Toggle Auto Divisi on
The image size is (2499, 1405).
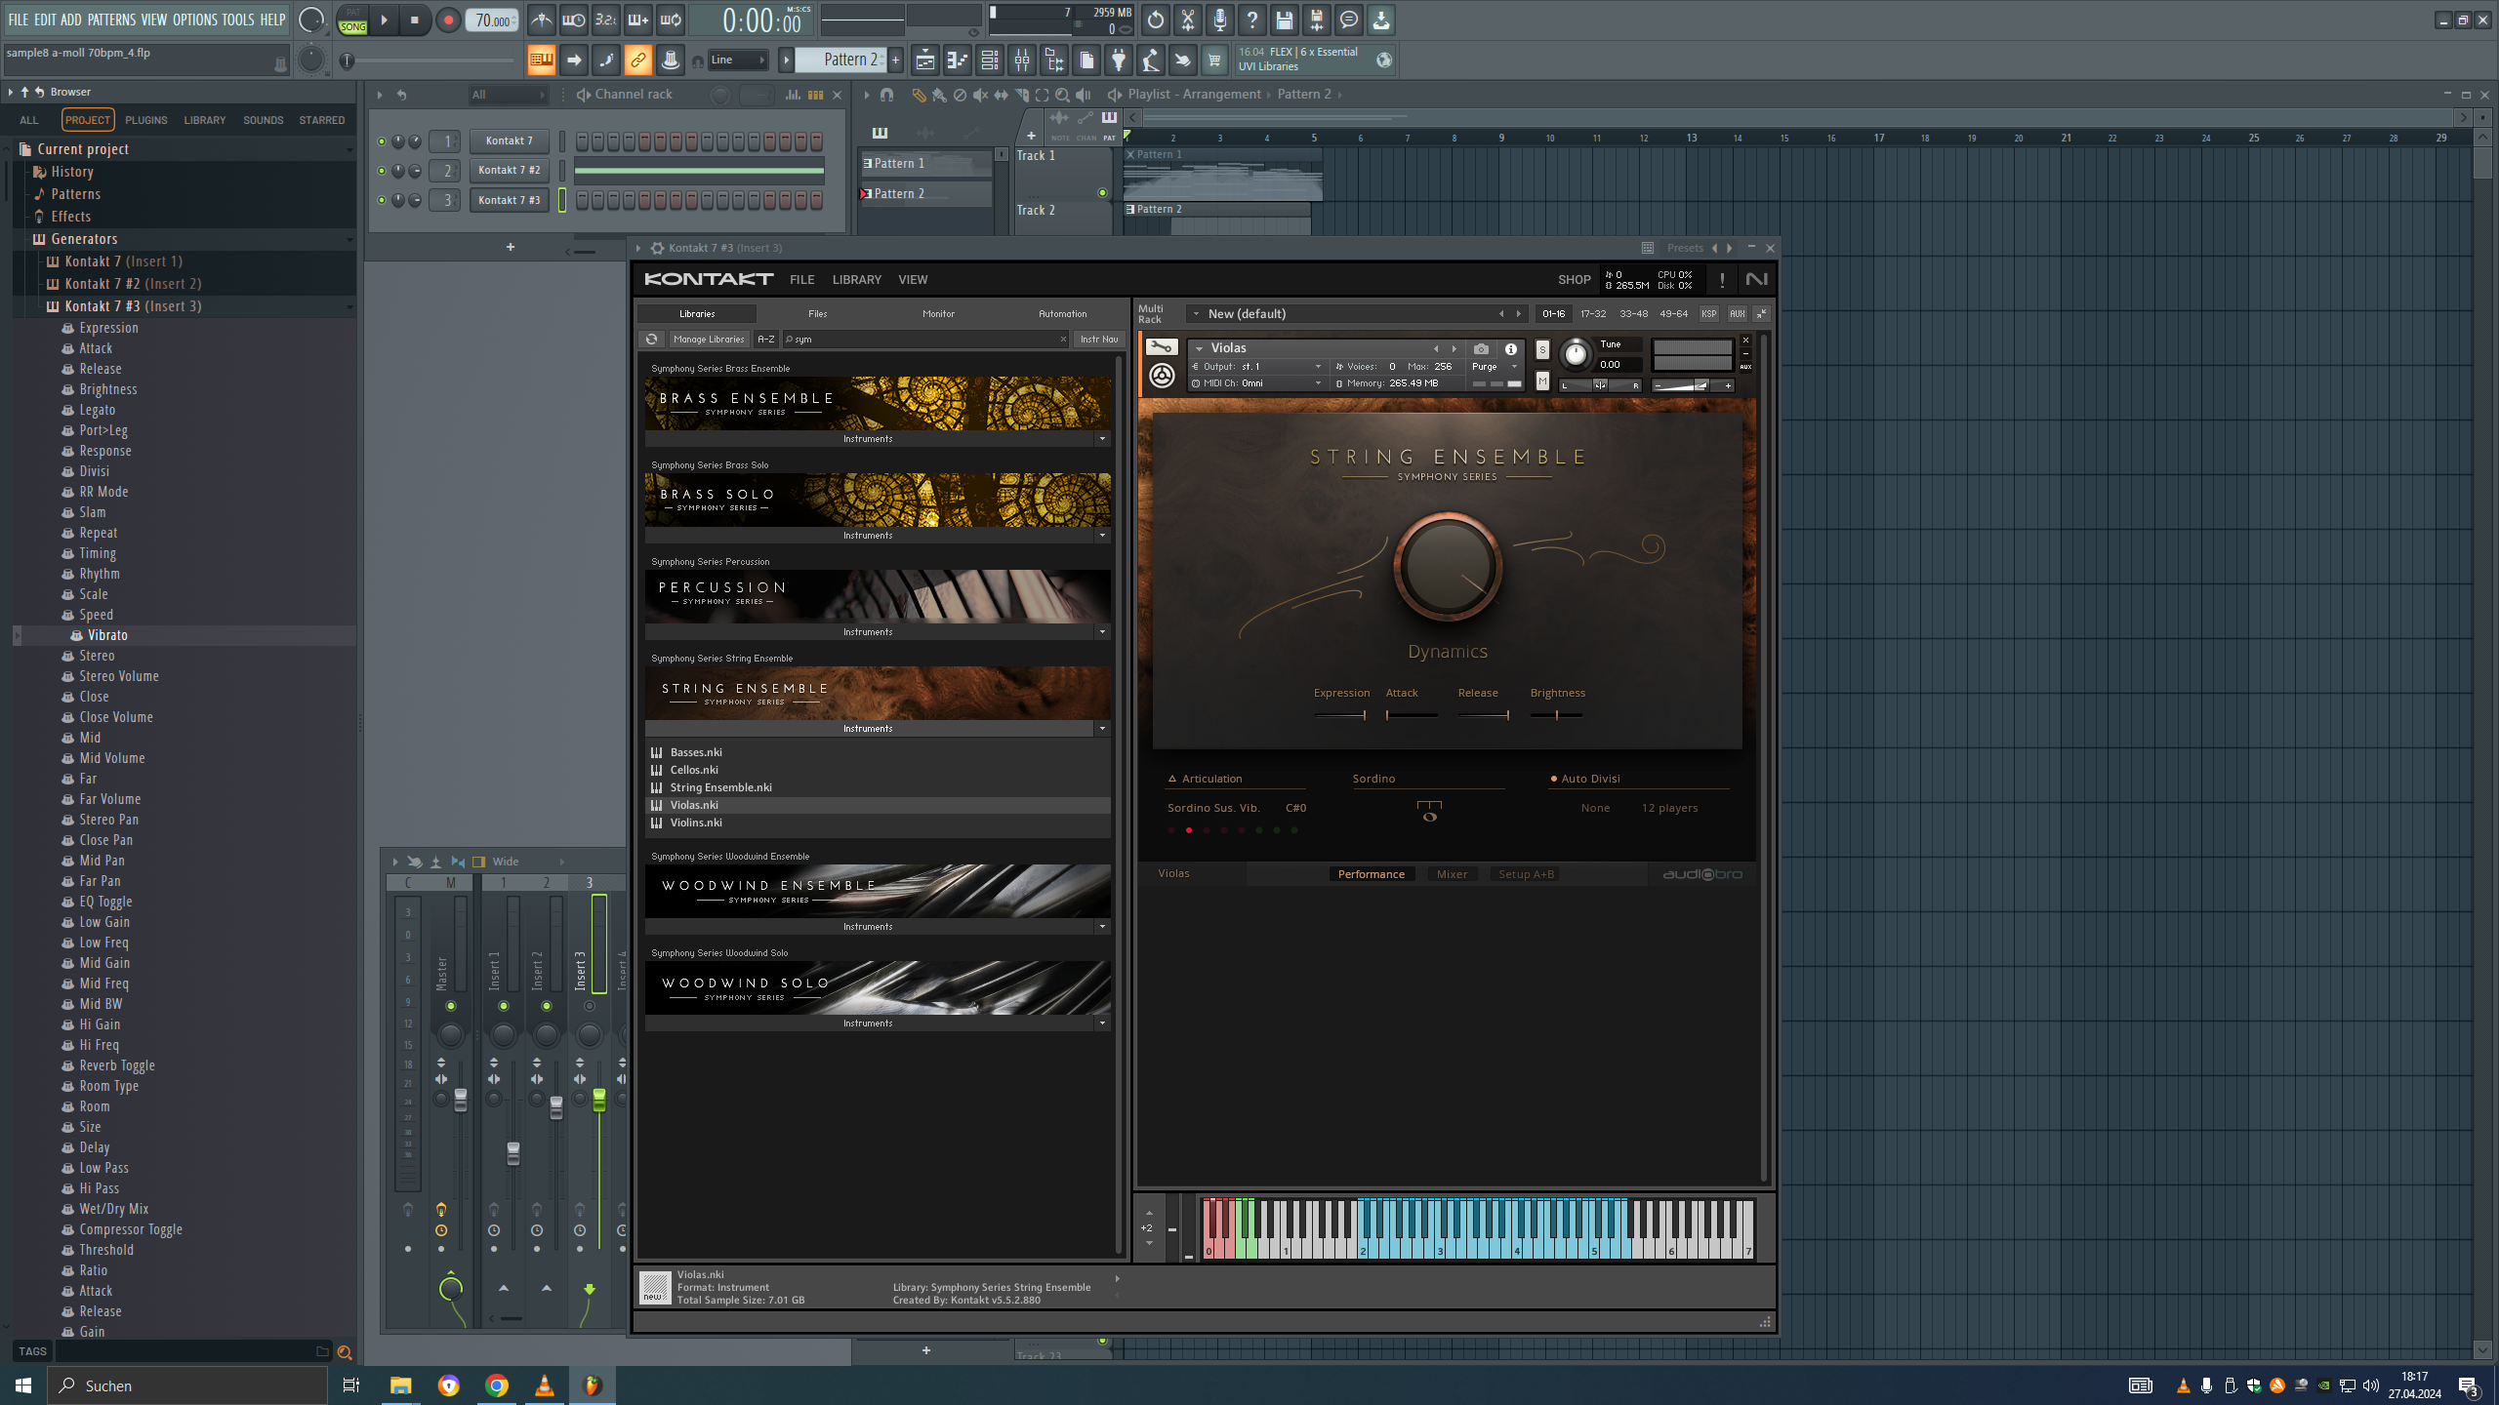click(1553, 779)
